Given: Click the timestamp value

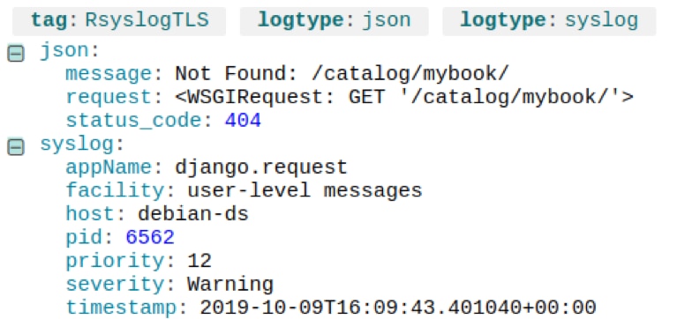Looking at the screenshot, I should pyautogui.click(x=398, y=308).
